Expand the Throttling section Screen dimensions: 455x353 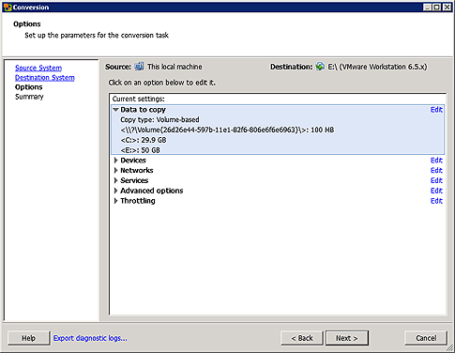pyautogui.click(x=115, y=201)
